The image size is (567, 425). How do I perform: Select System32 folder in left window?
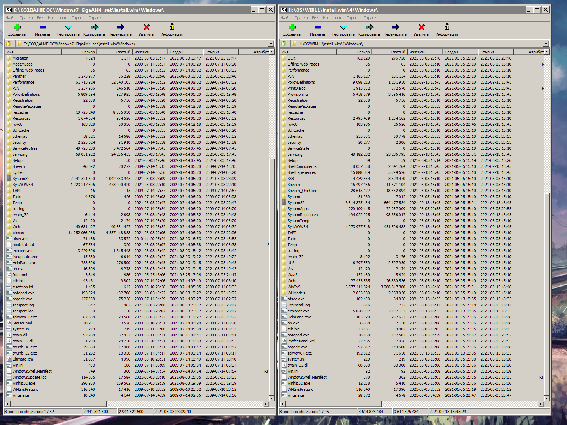(x=21, y=178)
